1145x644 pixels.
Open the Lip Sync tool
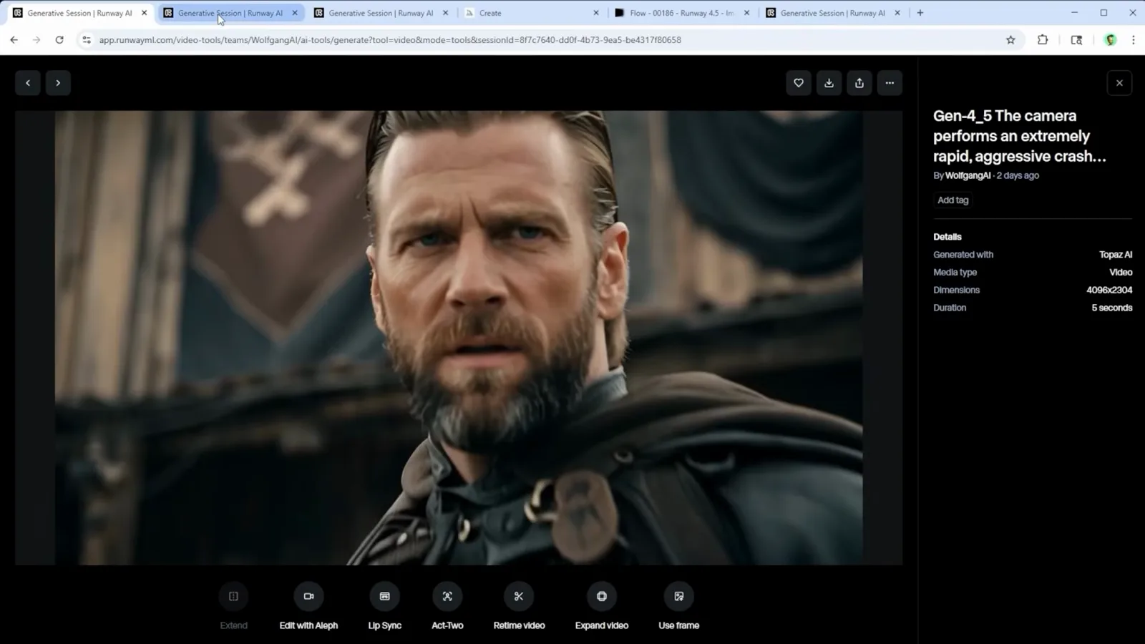click(x=384, y=596)
